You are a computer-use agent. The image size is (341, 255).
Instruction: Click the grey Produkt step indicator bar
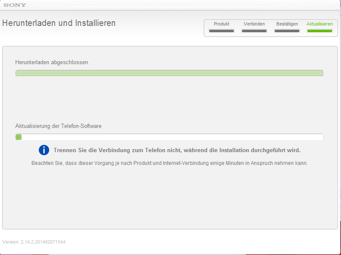coord(222,31)
